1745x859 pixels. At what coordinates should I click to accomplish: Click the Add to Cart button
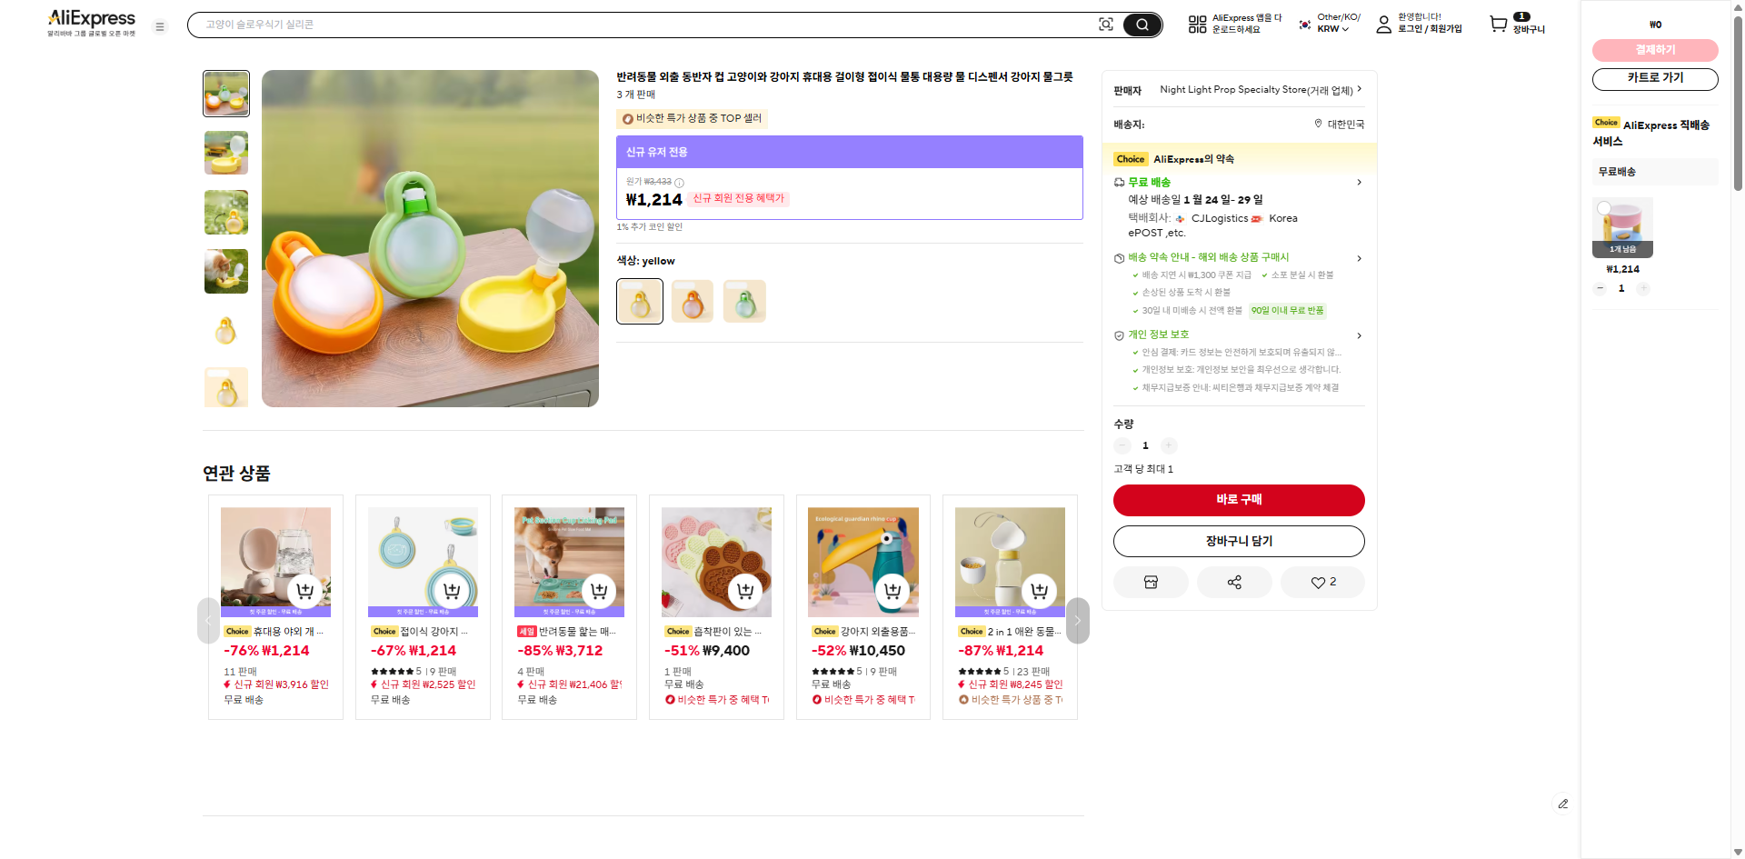1238,542
